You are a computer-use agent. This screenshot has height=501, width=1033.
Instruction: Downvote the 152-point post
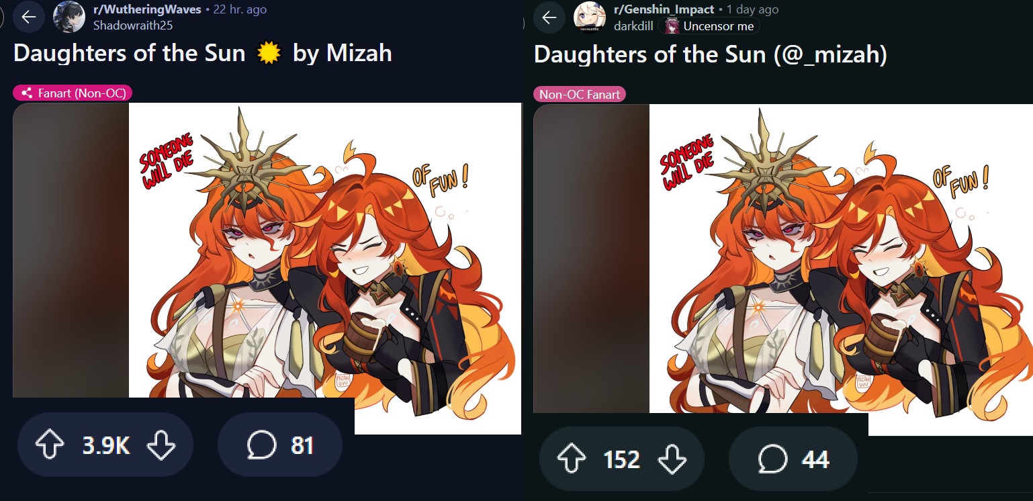tap(672, 459)
